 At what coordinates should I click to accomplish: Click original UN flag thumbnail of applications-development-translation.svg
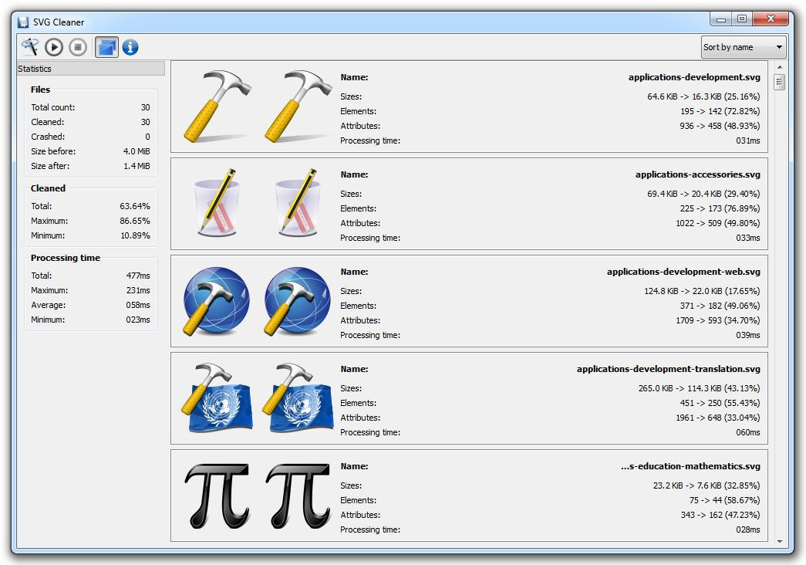(217, 398)
